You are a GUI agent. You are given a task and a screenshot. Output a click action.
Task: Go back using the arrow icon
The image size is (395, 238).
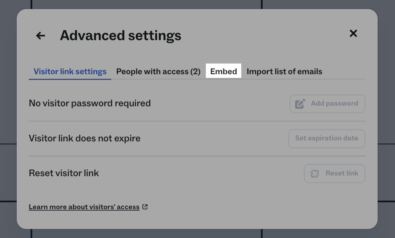40,35
